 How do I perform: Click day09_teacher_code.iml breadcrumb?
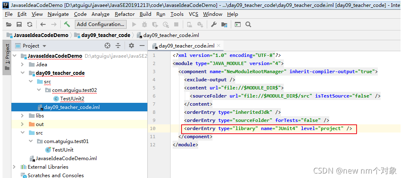tap(168, 35)
